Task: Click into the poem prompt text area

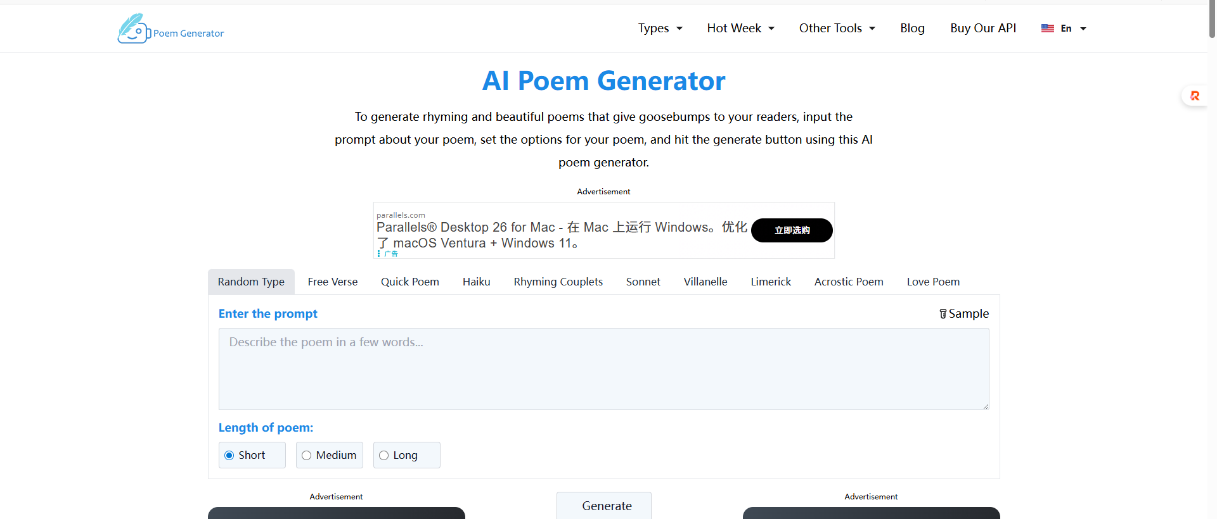Action: (x=603, y=369)
